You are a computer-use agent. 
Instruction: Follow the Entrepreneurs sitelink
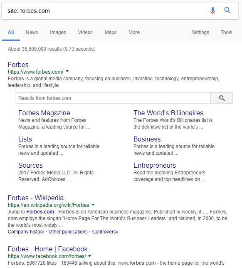tap(155, 166)
